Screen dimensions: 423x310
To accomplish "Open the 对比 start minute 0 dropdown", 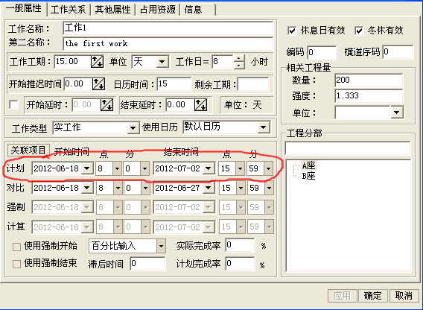I will coord(145,188).
